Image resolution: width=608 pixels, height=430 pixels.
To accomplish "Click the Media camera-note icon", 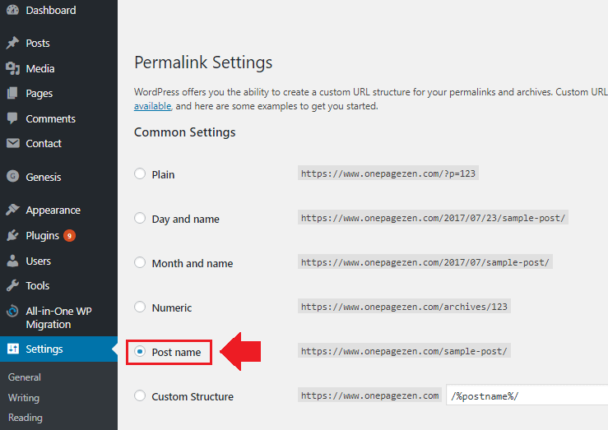I will [12, 68].
